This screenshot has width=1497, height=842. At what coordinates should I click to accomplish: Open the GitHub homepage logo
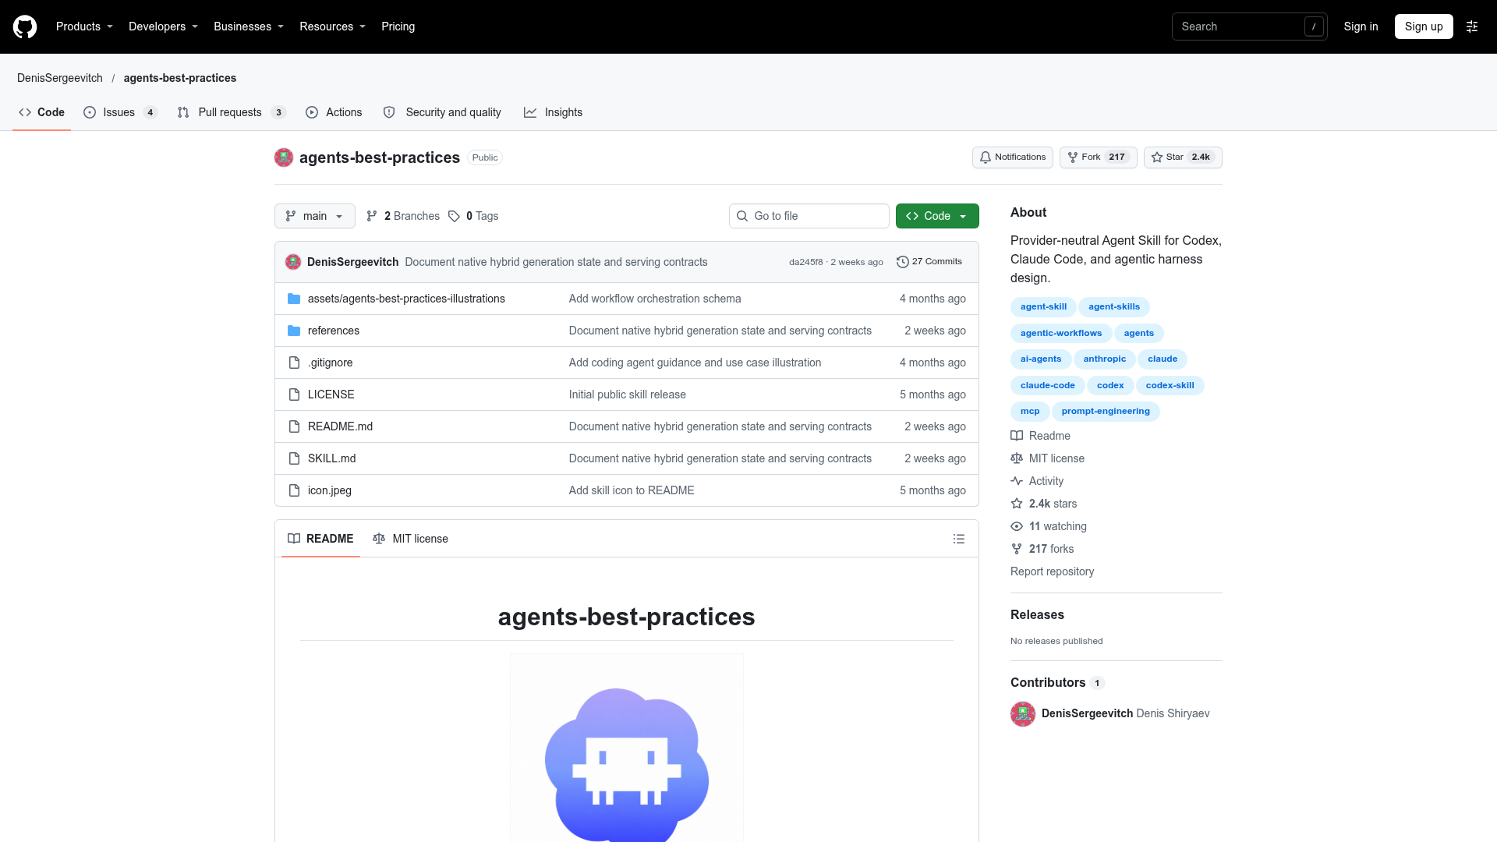point(25,27)
